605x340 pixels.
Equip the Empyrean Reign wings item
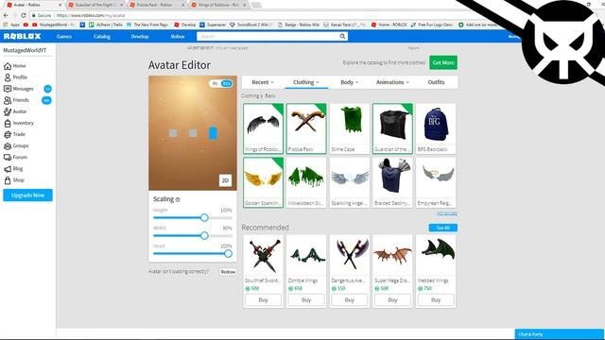pos(436,182)
